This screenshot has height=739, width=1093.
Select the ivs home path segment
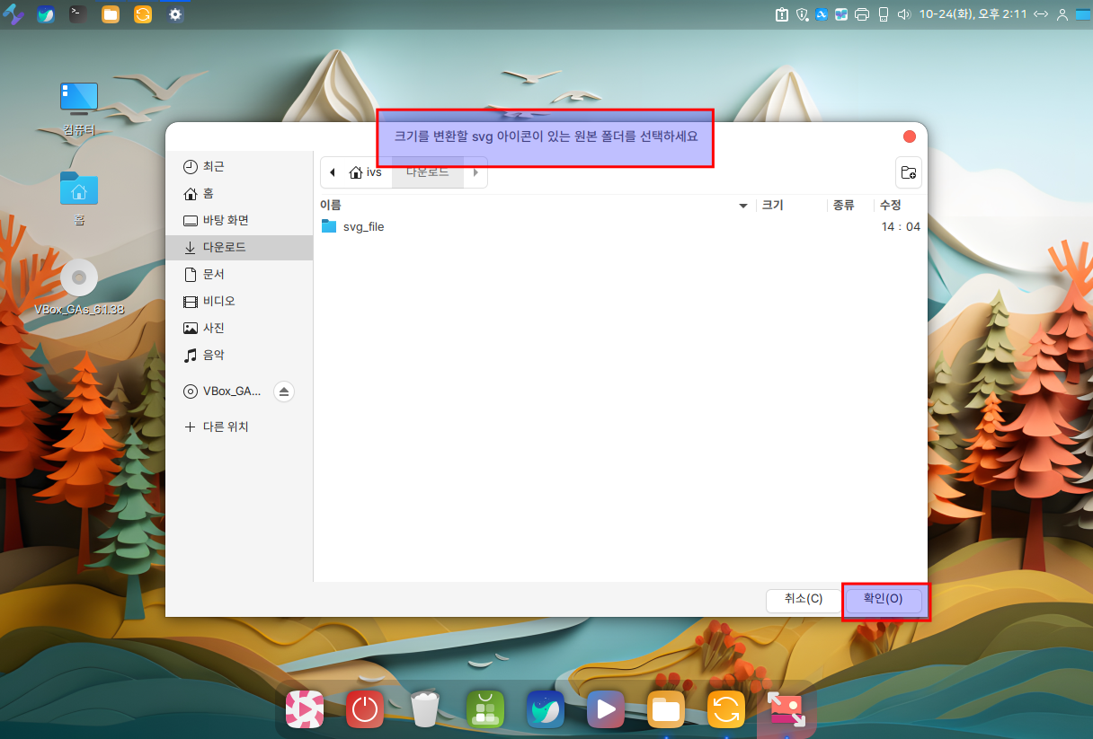coord(366,172)
